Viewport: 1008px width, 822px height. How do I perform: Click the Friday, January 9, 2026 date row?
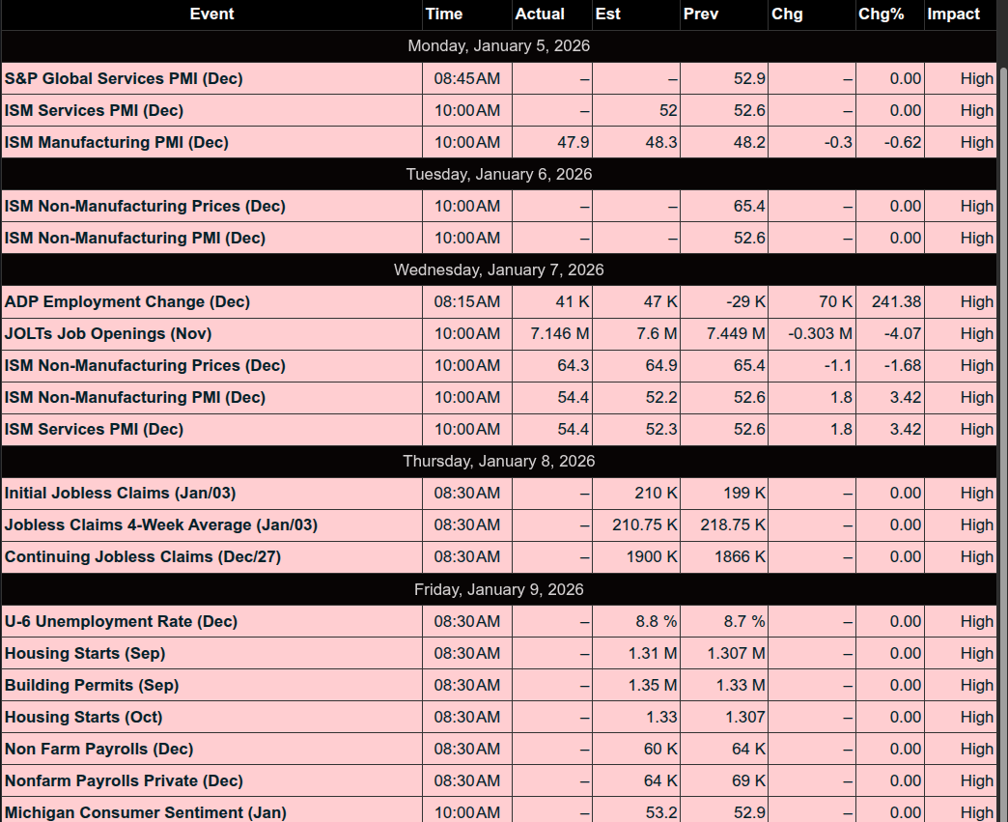(498, 589)
